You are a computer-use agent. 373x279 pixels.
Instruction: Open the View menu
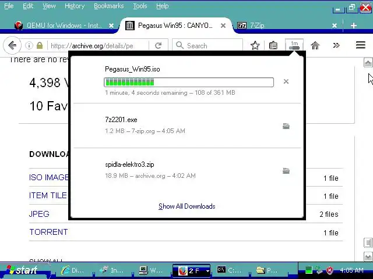(49, 6)
